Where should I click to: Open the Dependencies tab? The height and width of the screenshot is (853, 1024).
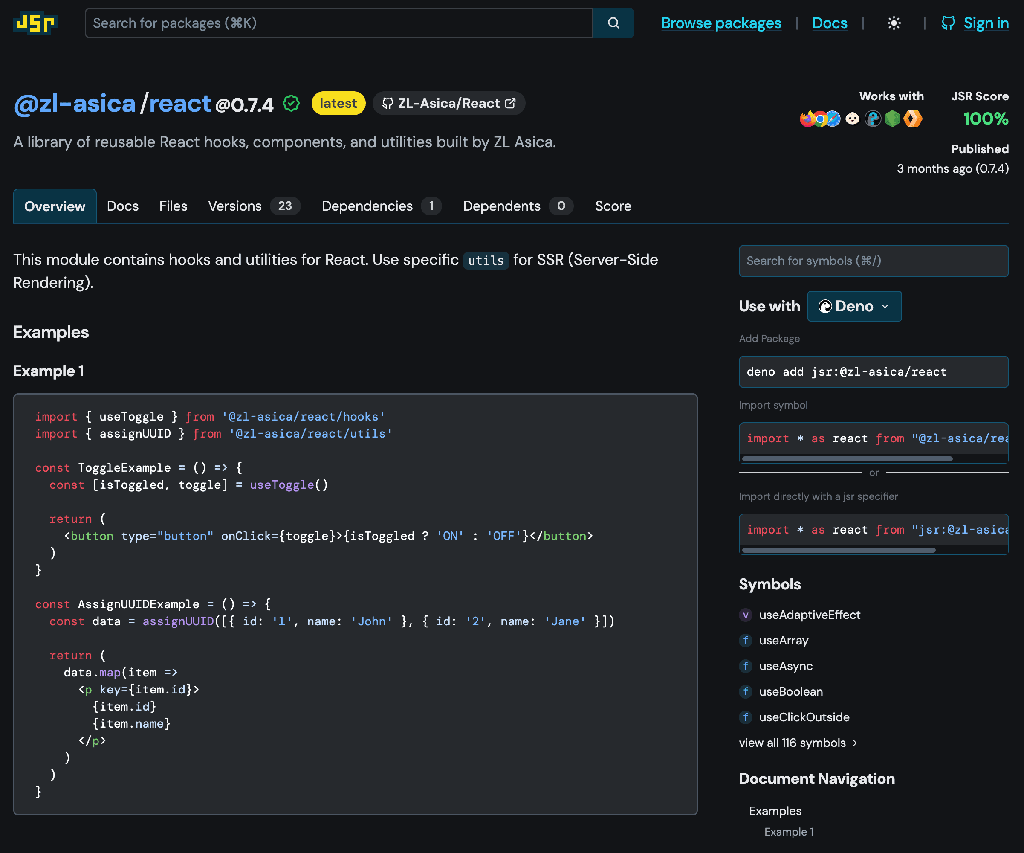(x=382, y=206)
